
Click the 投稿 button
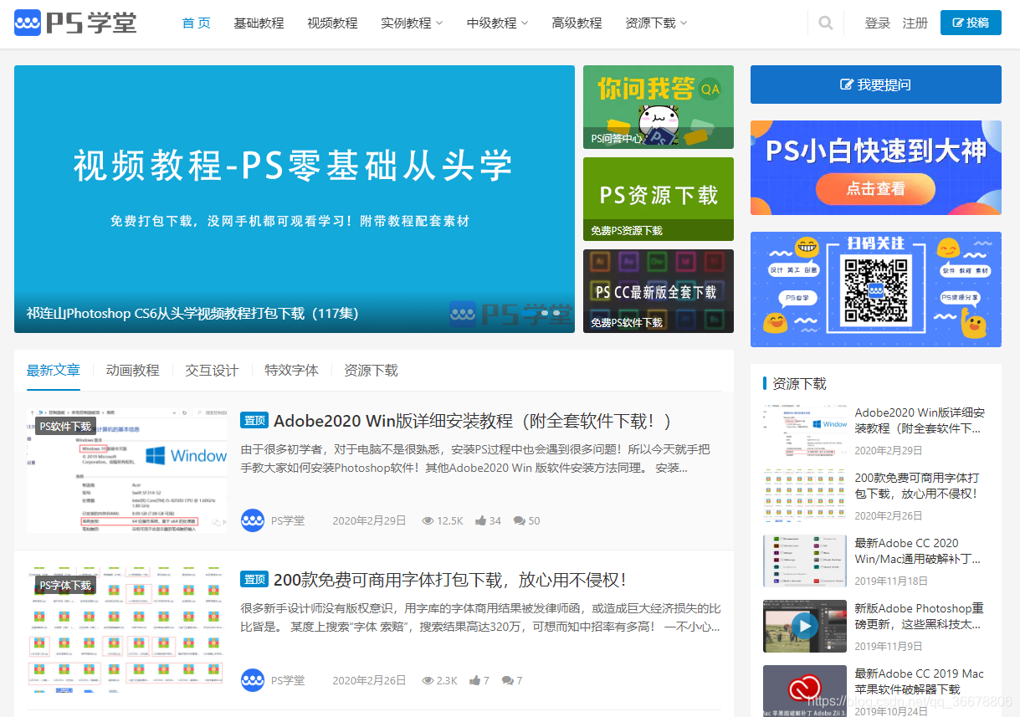tap(971, 23)
